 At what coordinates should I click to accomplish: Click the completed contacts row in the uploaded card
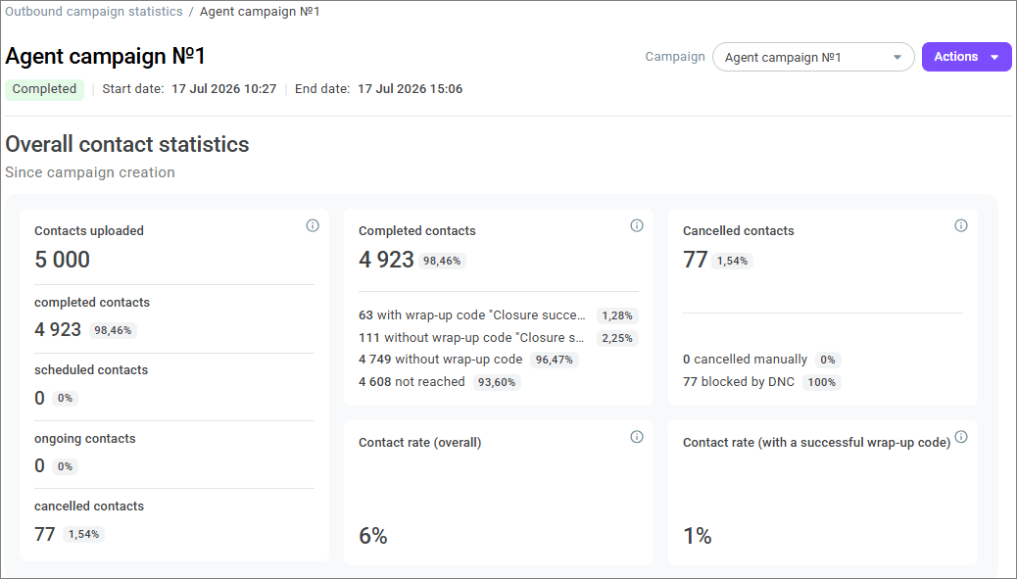click(173, 317)
